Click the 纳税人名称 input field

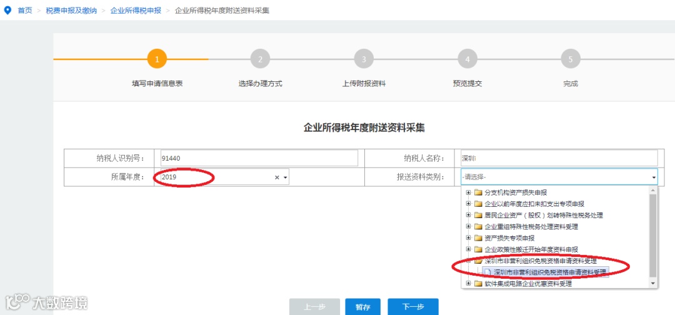pos(559,158)
